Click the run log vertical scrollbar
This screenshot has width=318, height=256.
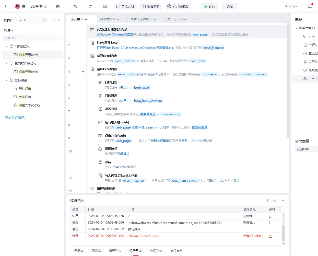[x=283, y=232]
